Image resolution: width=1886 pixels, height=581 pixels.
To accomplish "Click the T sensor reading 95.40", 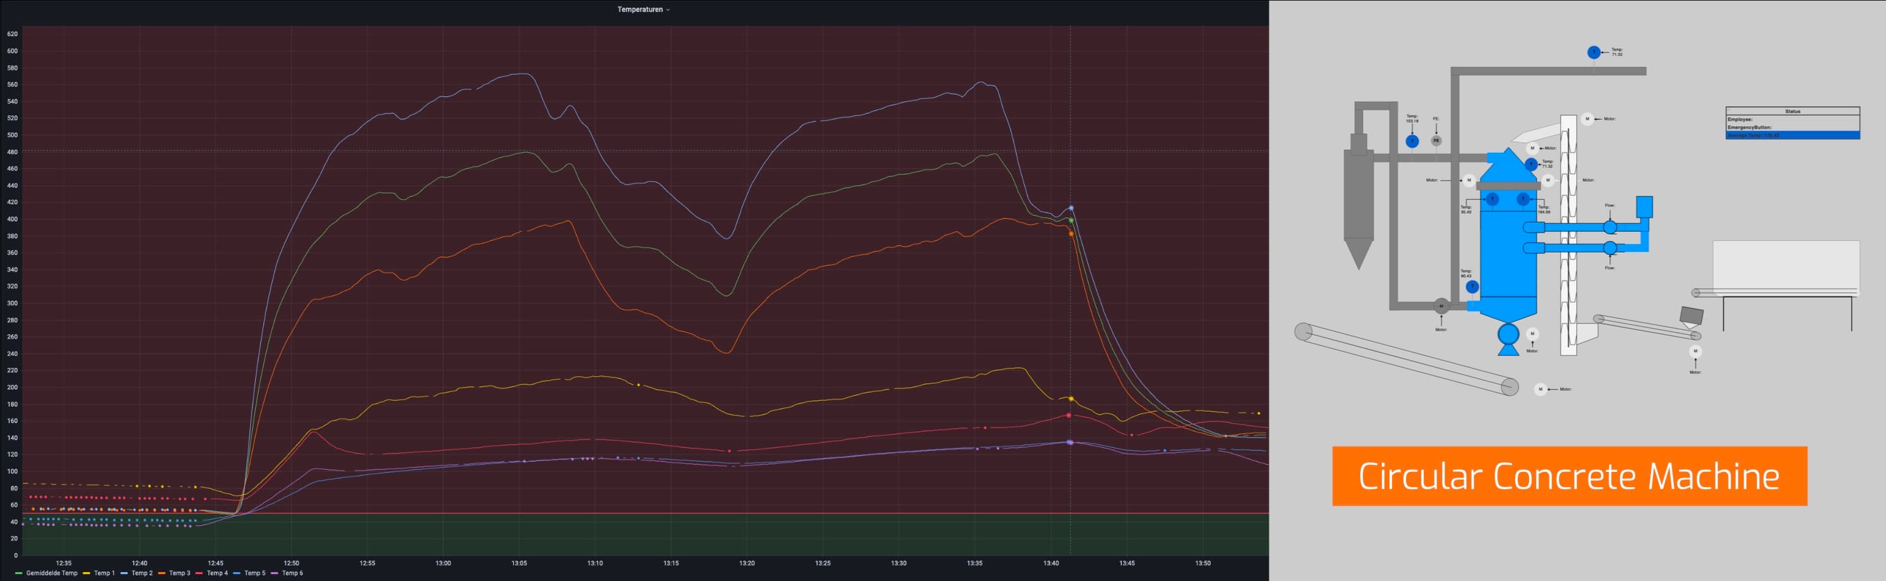I will tap(1493, 199).
